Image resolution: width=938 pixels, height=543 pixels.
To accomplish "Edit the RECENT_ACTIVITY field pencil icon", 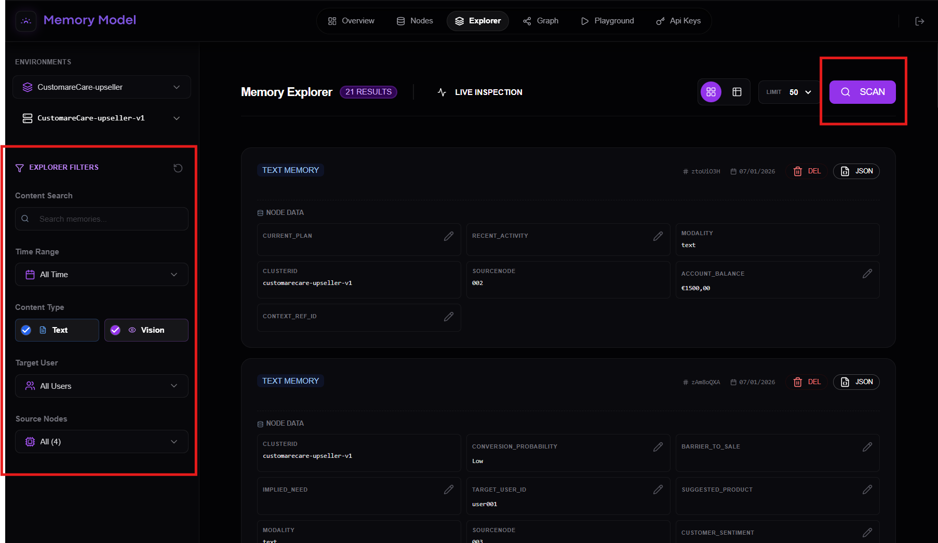I will point(658,236).
